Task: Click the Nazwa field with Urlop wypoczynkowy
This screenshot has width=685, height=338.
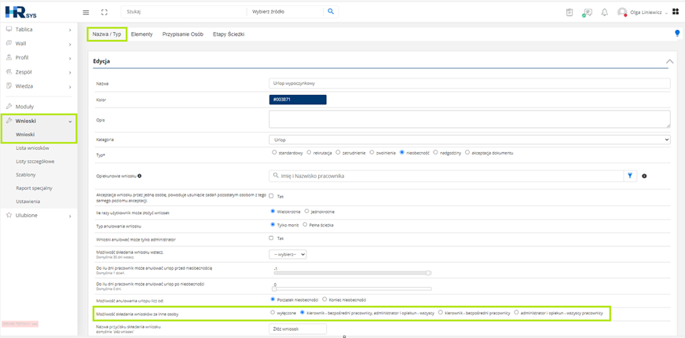Action: pyautogui.click(x=470, y=83)
